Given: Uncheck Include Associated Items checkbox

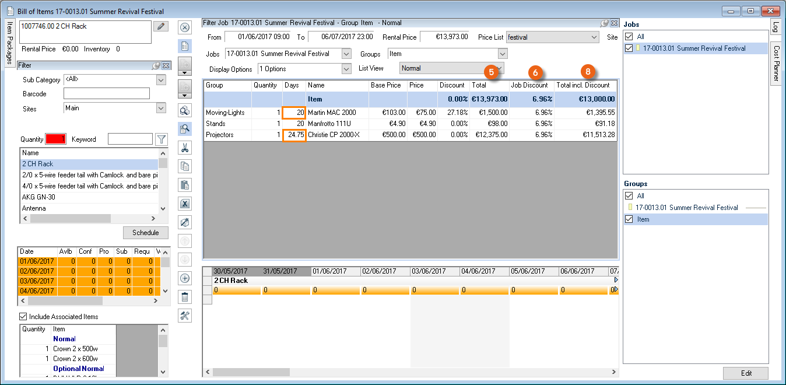Looking at the screenshot, I should (23, 317).
